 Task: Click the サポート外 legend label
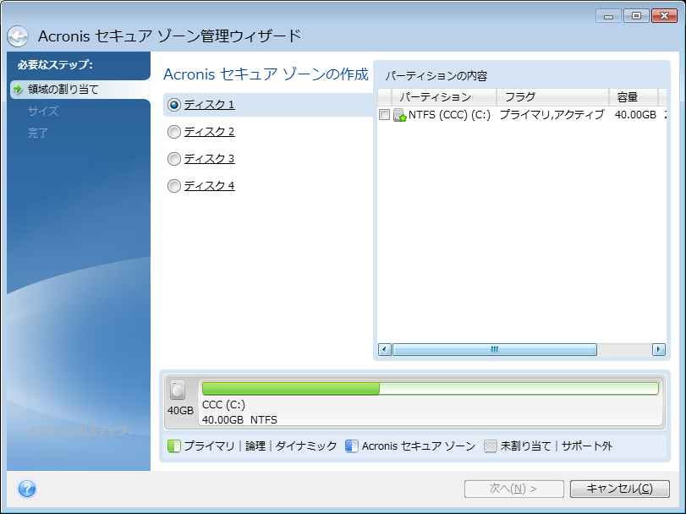(587, 446)
